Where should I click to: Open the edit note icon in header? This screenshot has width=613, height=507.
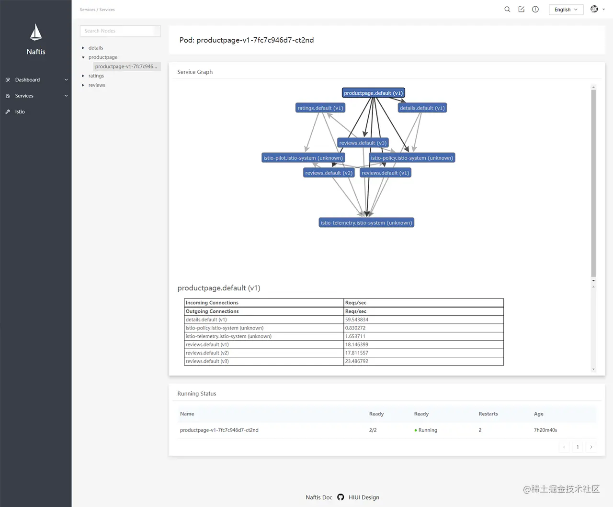[x=521, y=9]
